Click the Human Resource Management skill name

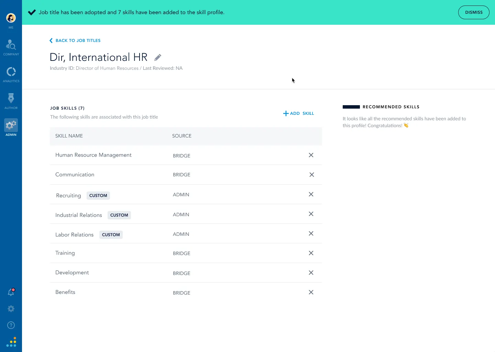(93, 155)
